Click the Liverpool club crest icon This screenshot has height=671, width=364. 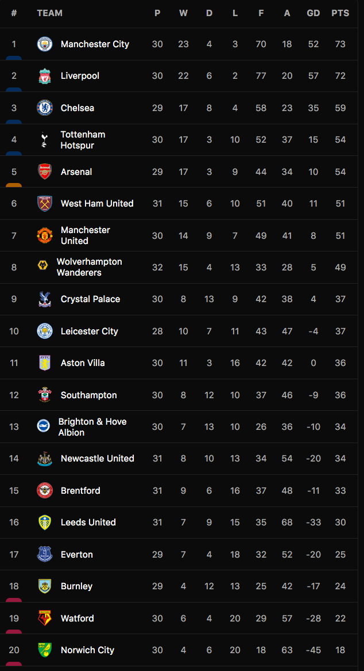click(x=45, y=76)
